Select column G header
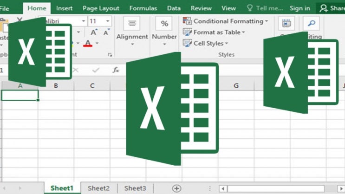 point(236,85)
